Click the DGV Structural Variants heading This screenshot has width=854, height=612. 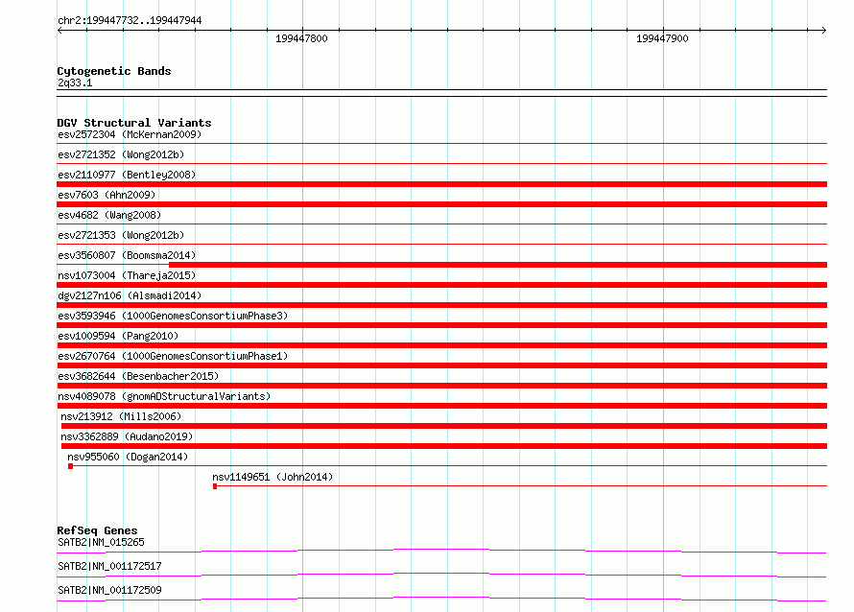pyautogui.click(x=134, y=123)
